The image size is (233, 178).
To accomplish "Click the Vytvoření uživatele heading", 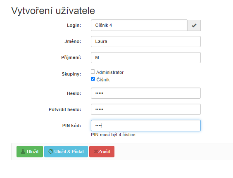I will [53, 11].
